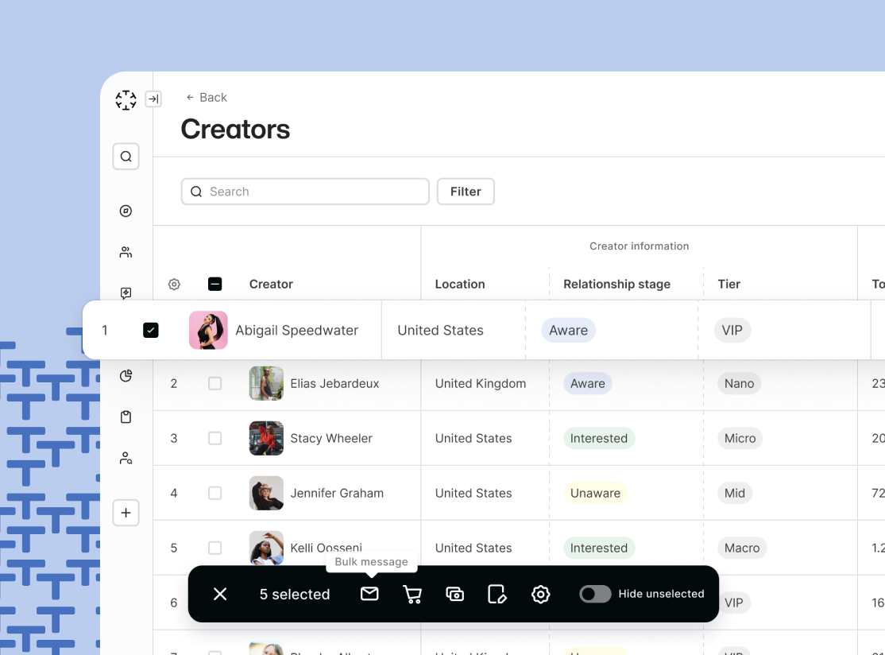
Task: Dismiss selection with X icon
Action: (220, 594)
